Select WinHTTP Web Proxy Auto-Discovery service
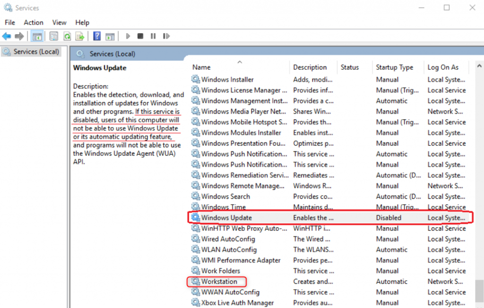This screenshot has width=484, height=308. pos(330,228)
